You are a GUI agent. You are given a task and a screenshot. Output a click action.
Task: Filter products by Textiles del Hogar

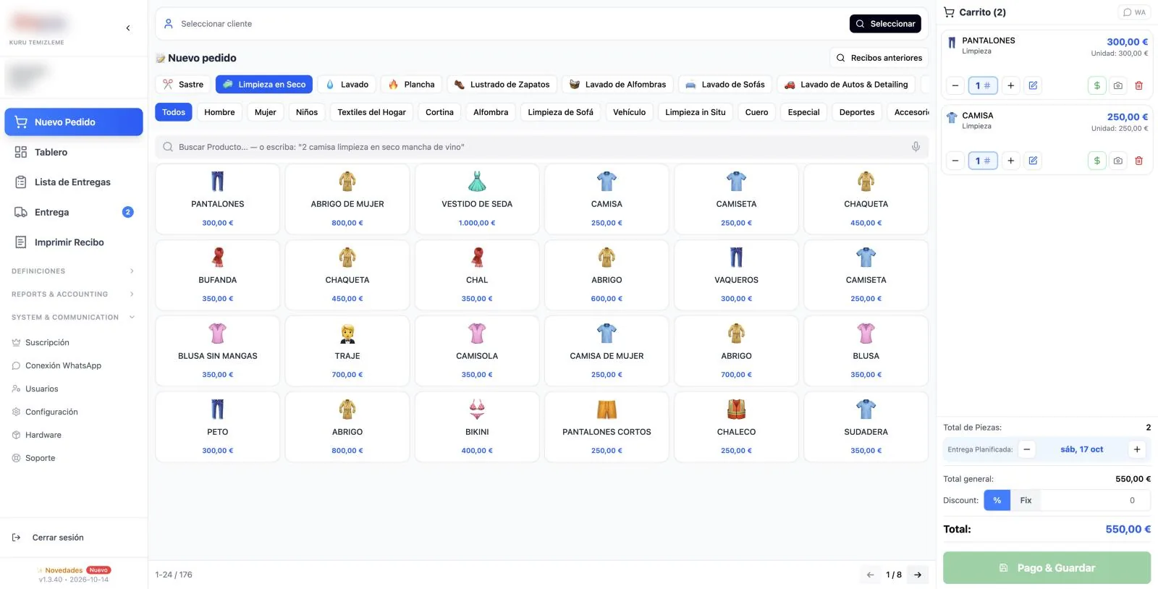pyautogui.click(x=372, y=112)
